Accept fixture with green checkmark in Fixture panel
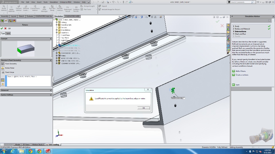This screenshot has height=154, width=275. tap(2, 28)
